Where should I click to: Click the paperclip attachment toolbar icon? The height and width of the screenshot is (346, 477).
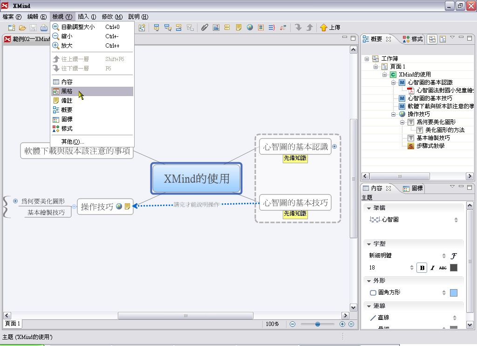pyautogui.click(x=204, y=28)
